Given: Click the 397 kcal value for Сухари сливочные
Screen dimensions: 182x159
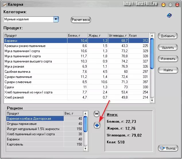Looking at the screenshot, I should (x=145, y=82).
